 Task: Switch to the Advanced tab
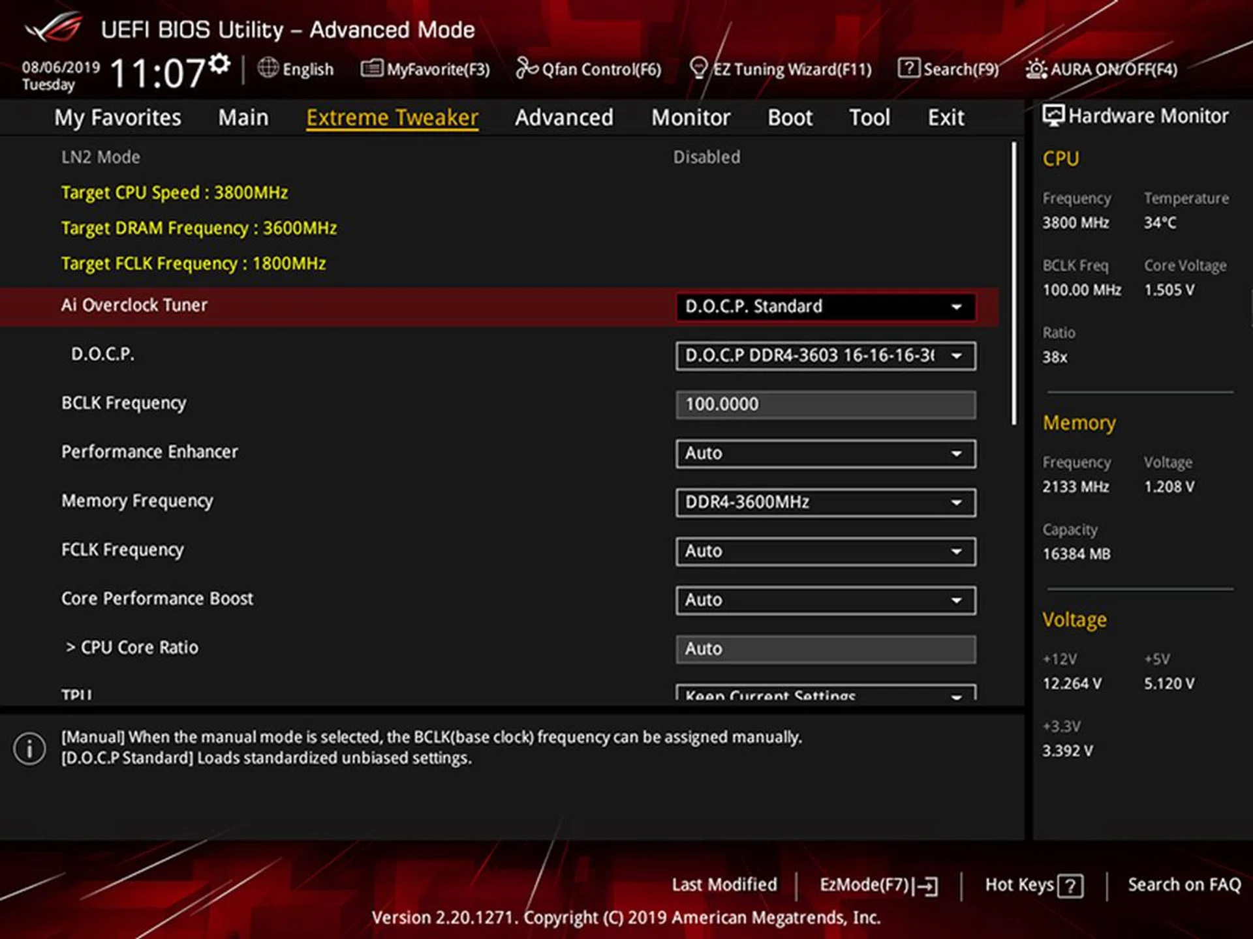(564, 117)
